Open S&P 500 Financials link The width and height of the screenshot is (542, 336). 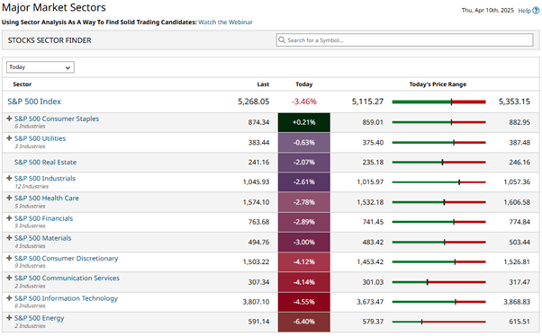tap(43, 218)
